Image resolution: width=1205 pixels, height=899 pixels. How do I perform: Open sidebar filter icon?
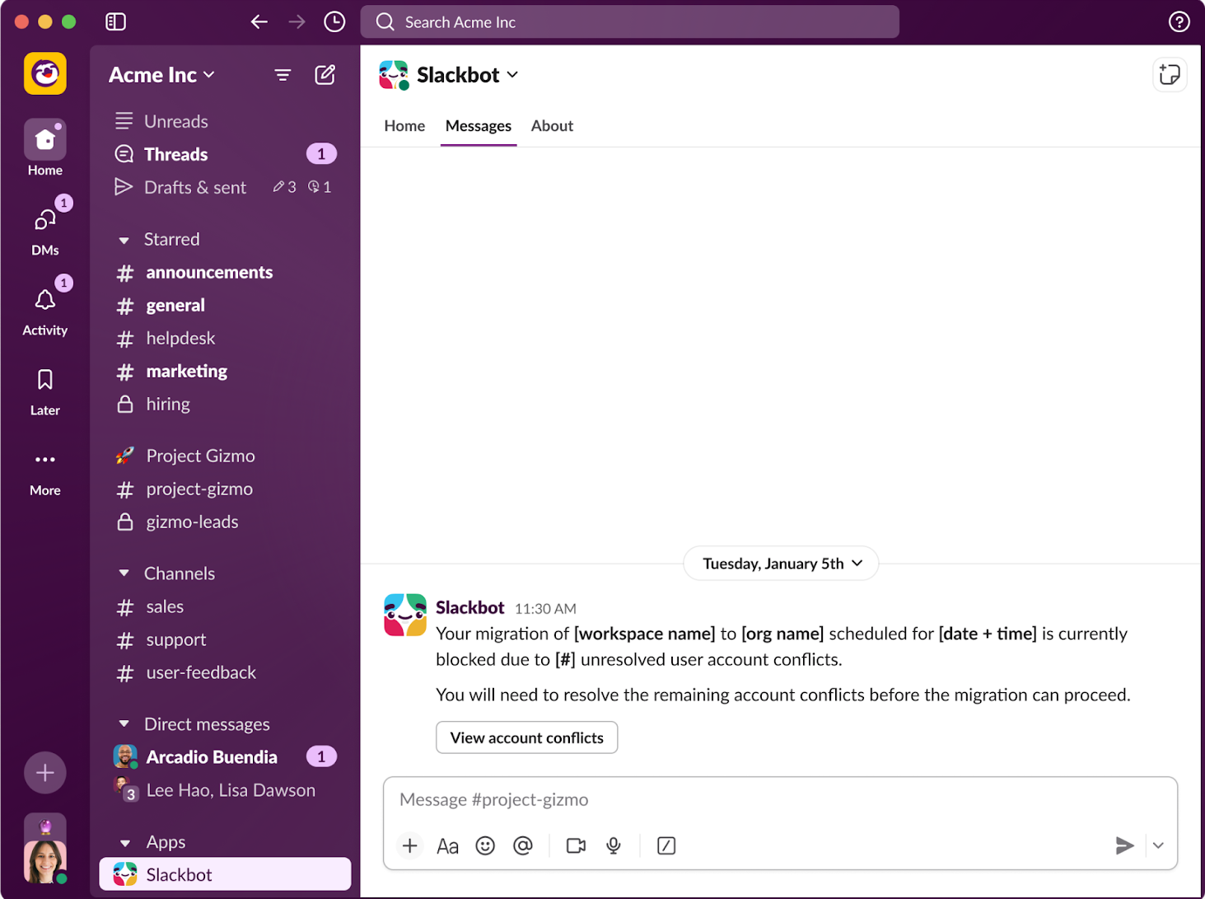(283, 75)
